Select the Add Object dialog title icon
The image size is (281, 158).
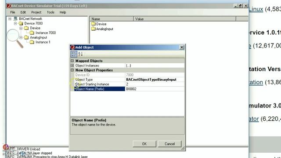[x=72, y=47]
